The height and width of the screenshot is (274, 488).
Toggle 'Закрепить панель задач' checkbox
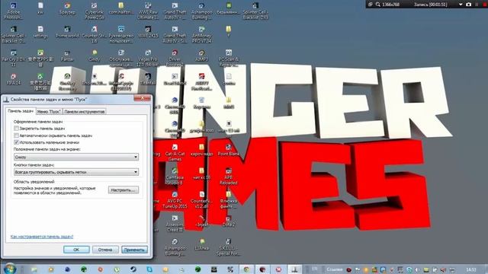(x=16, y=128)
